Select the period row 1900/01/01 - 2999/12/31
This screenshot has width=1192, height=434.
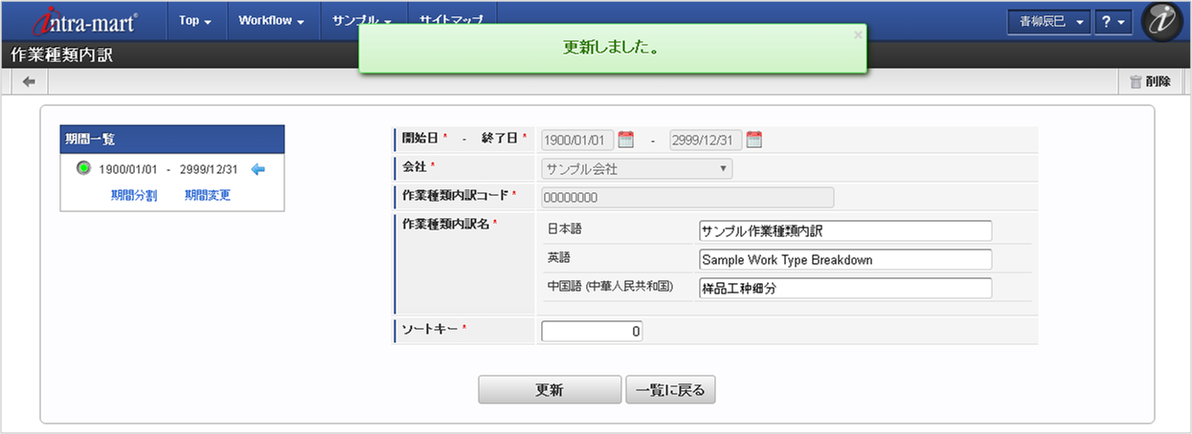click(169, 170)
